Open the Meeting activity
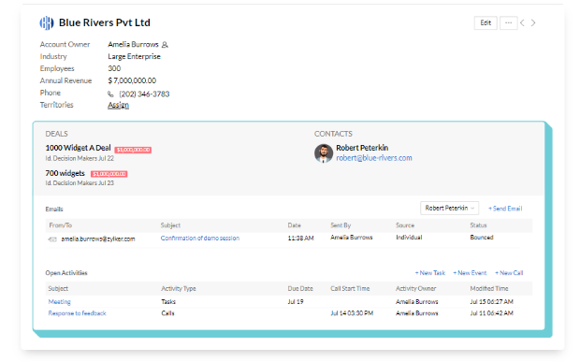 click(x=60, y=302)
